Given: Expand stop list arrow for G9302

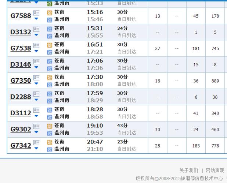Looking at the screenshot, I should (x=36, y=132).
